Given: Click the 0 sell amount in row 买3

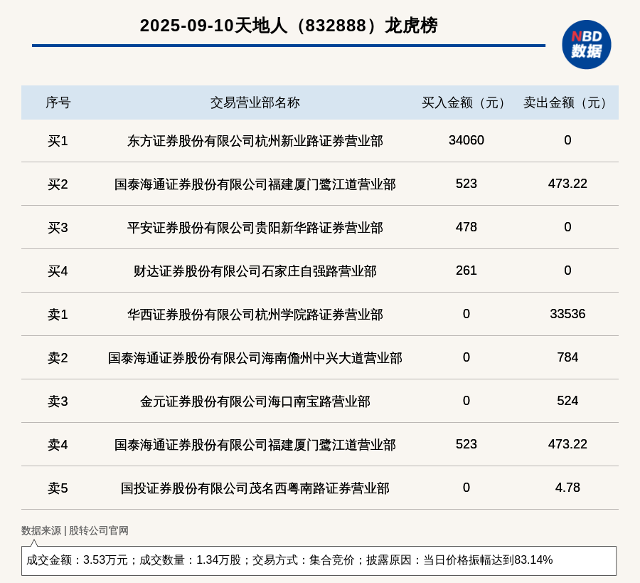Looking at the screenshot, I should [567, 227].
